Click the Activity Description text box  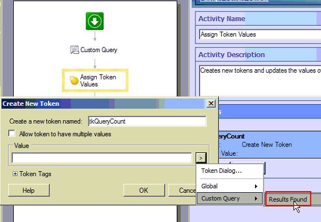(x=260, y=81)
